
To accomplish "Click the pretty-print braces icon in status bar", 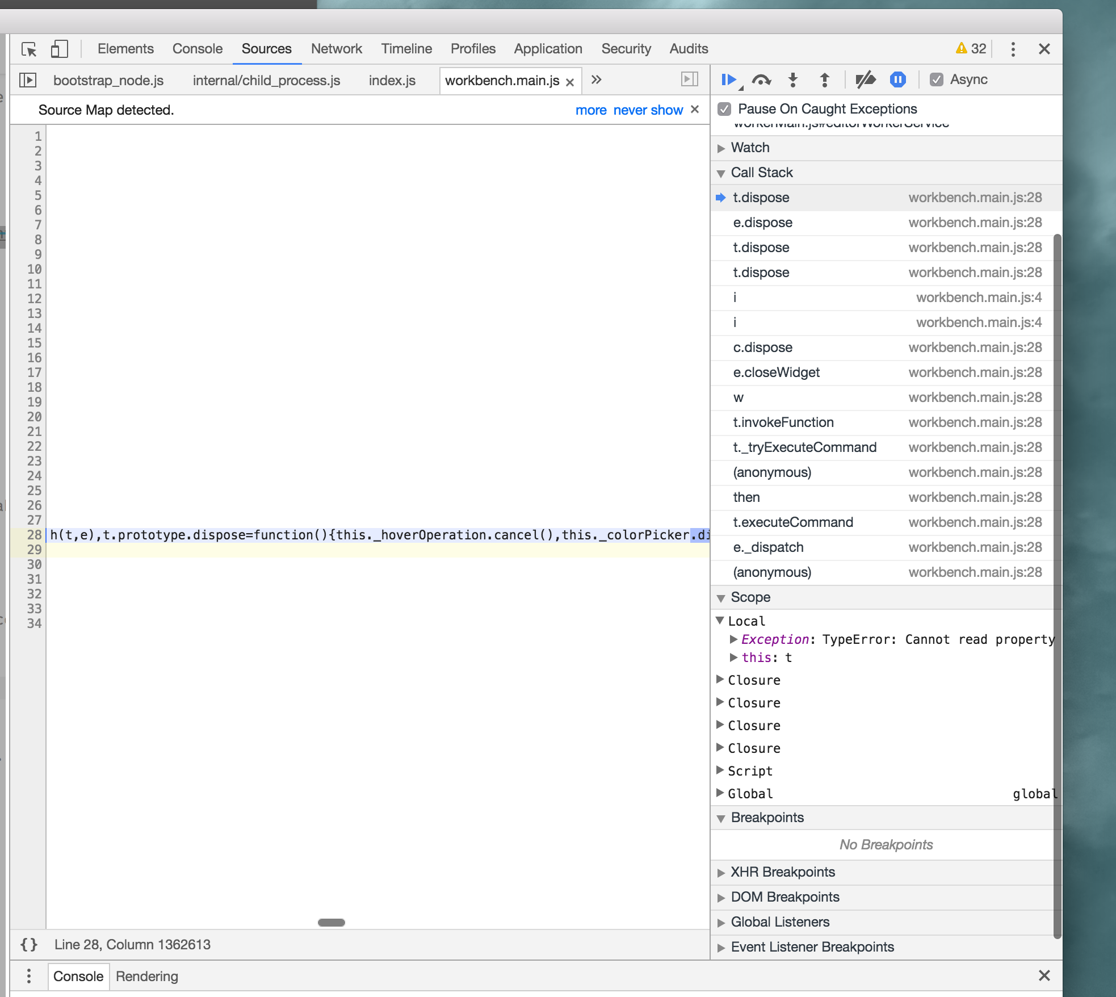I will (x=28, y=944).
